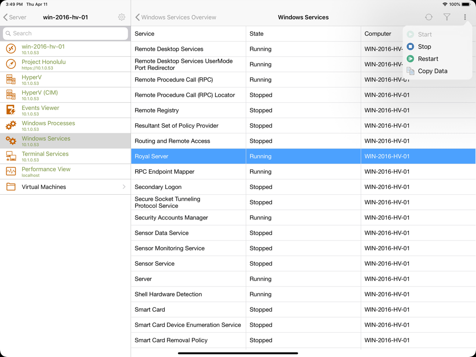Select the Server service row
This screenshot has width=476, height=357.
click(303, 279)
